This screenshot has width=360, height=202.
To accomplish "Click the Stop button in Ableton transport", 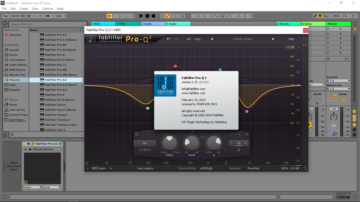I will tap(147, 16).
